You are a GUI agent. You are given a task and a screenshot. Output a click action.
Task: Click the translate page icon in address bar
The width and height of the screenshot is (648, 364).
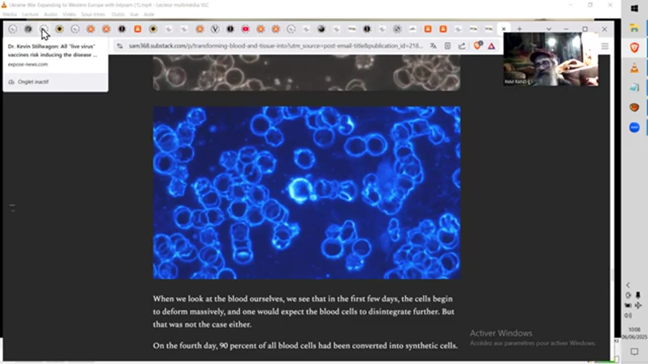click(433, 46)
